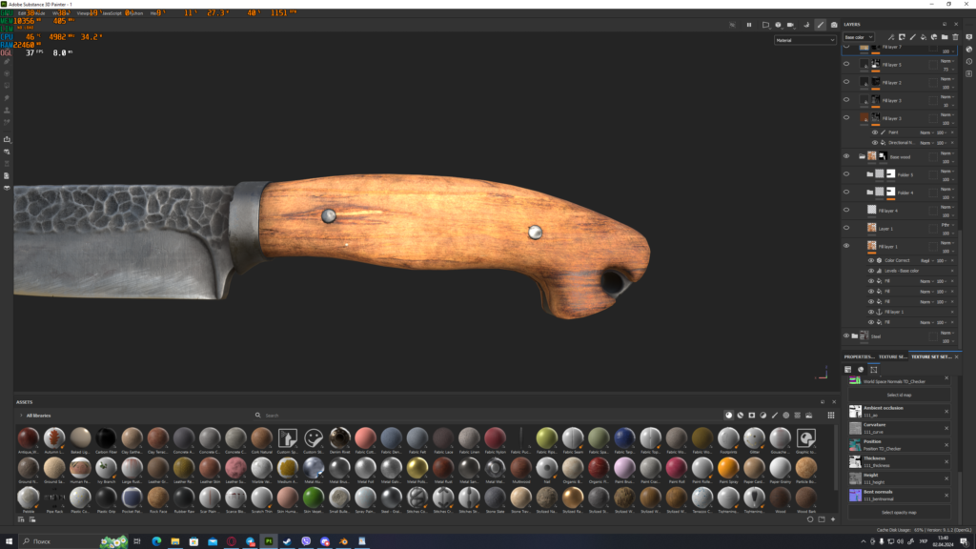
Task: Remove the Curvature mesh map
Action: click(x=946, y=428)
